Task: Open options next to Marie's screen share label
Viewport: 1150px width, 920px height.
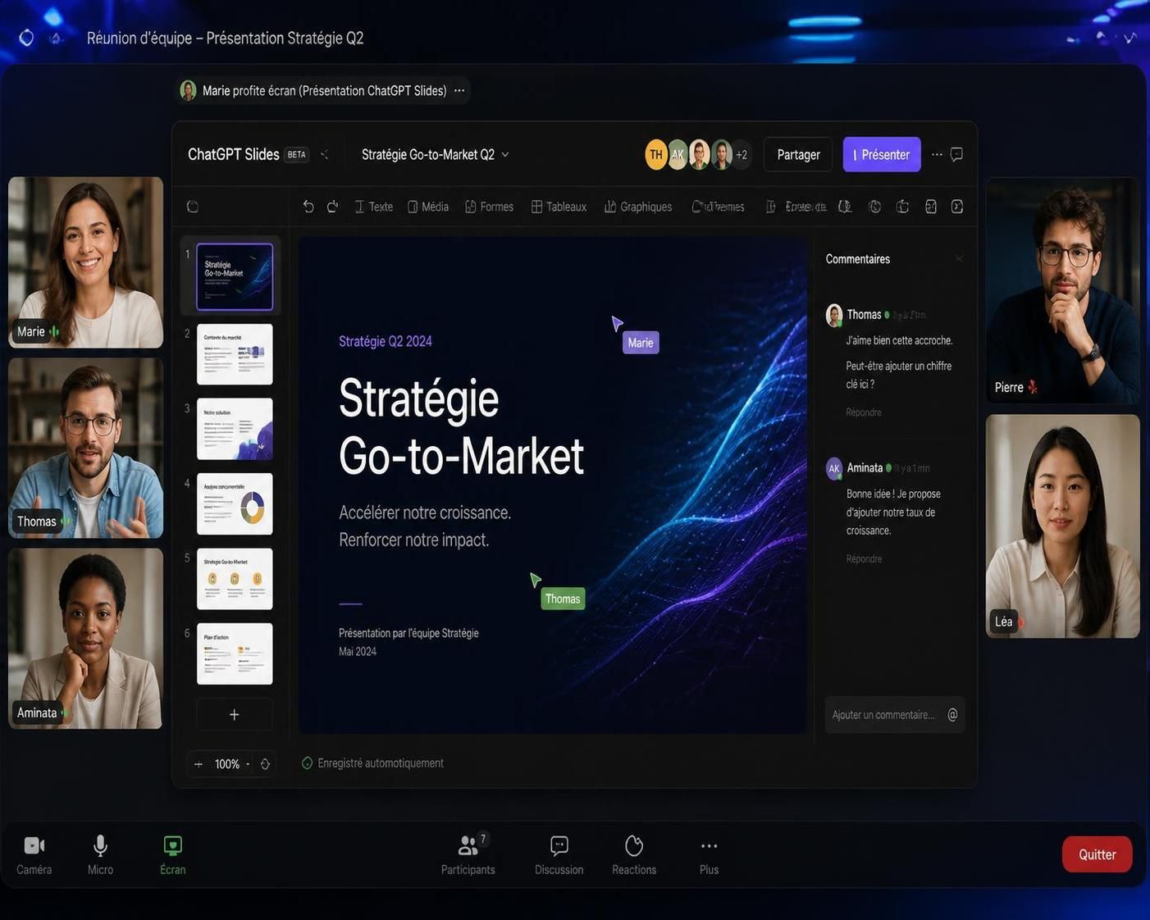Action: (x=459, y=90)
